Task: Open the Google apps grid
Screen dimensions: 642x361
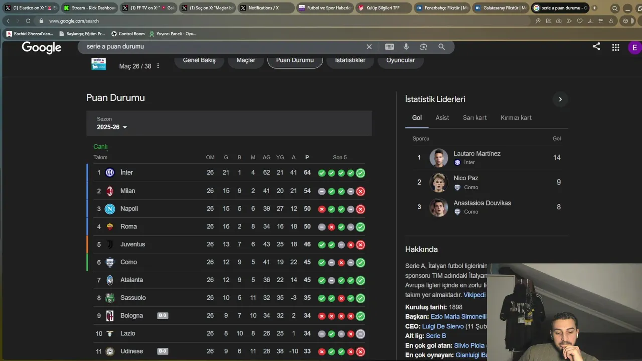Action: click(616, 47)
